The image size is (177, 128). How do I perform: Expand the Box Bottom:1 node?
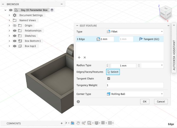click(9, 41)
